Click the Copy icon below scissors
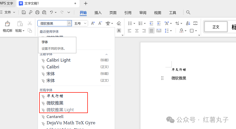The width and height of the screenshot is (236, 129). point(30,31)
